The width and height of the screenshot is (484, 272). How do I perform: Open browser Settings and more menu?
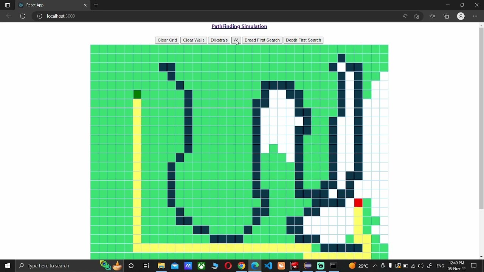point(475,16)
